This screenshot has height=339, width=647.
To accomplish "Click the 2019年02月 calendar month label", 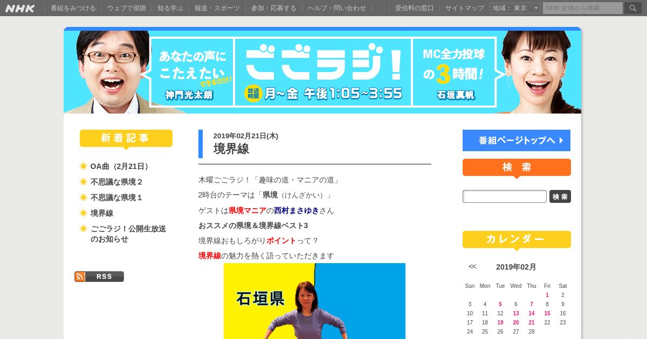I will coord(516,267).
